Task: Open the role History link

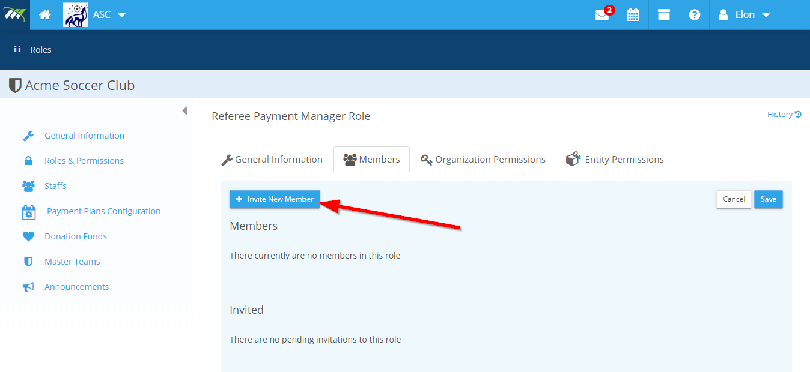Action: 784,114
